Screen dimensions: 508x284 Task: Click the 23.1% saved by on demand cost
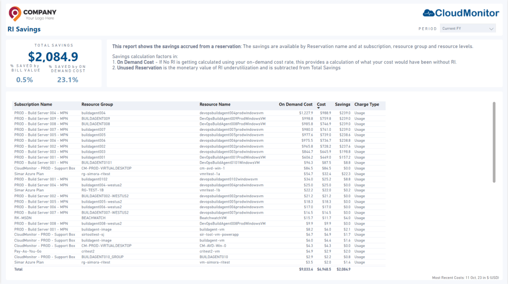click(x=67, y=80)
